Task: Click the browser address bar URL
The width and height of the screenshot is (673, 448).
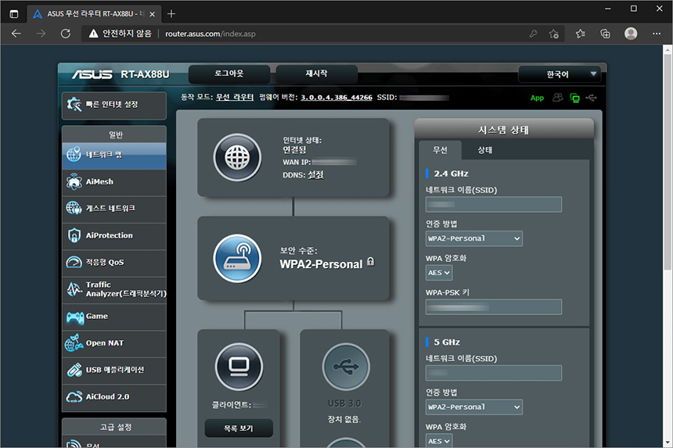Action: (x=211, y=34)
